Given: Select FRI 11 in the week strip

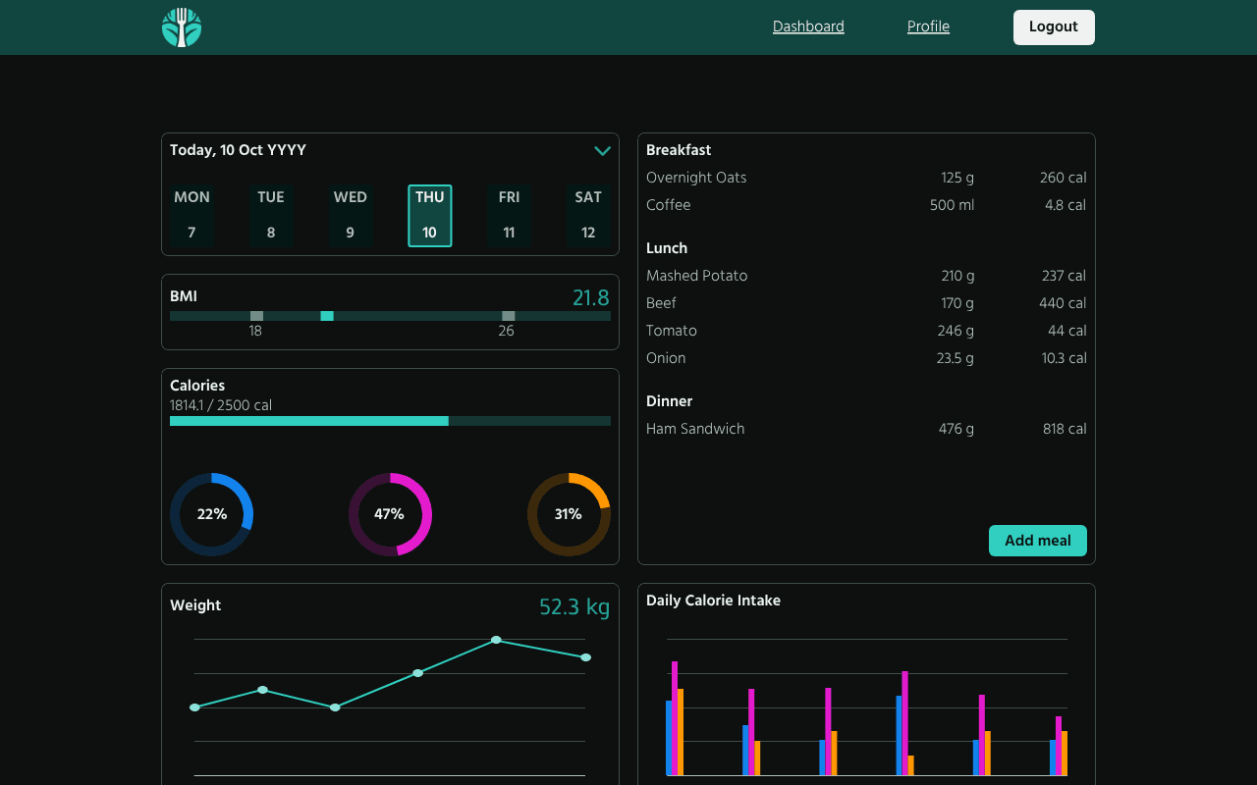Looking at the screenshot, I should click(509, 216).
